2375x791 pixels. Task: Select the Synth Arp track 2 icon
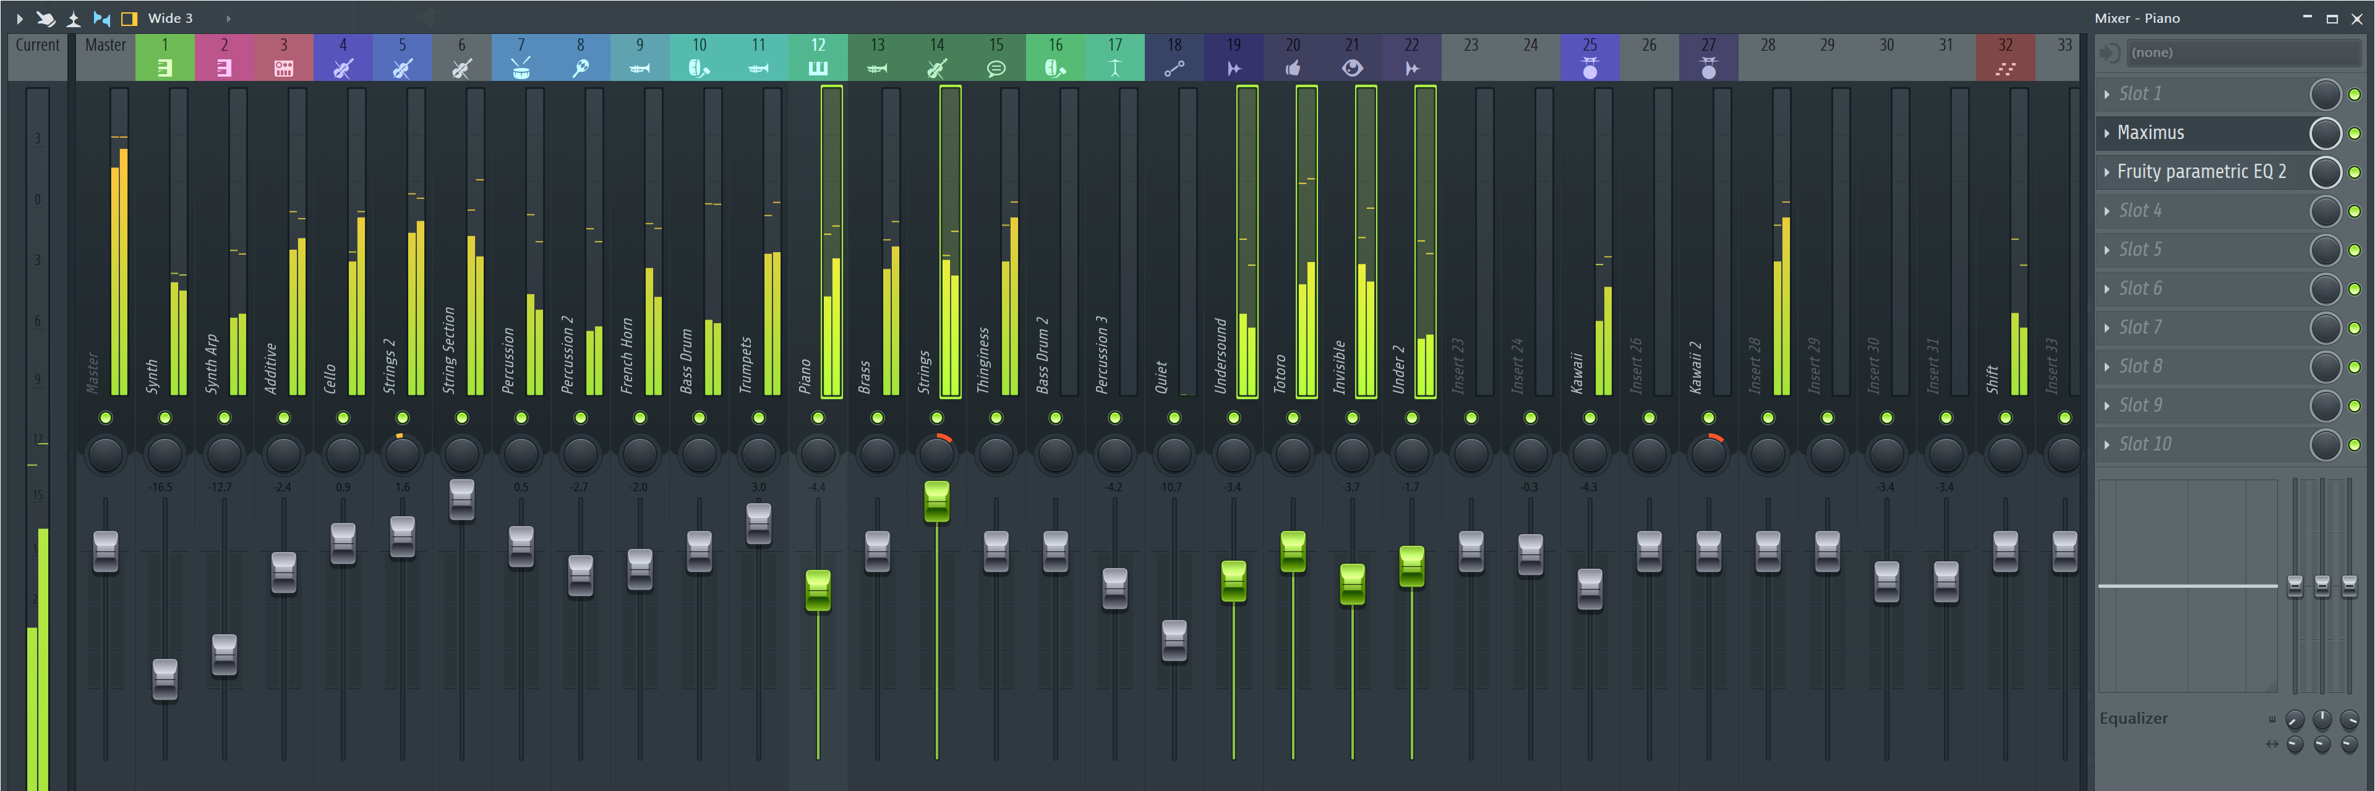pos(224,68)
